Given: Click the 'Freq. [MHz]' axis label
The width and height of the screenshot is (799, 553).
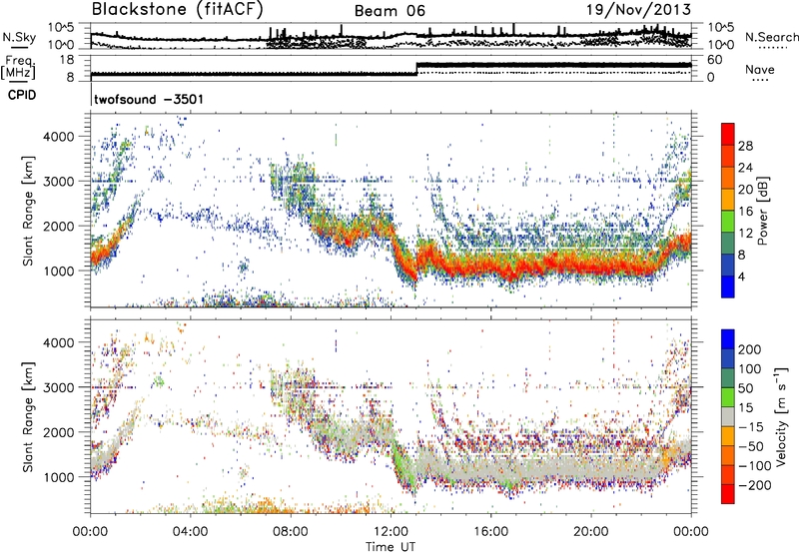Looking at the screenshot, I should [x=18, y=68].
